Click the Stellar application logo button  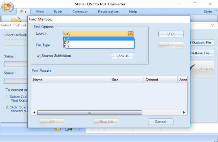7,7
